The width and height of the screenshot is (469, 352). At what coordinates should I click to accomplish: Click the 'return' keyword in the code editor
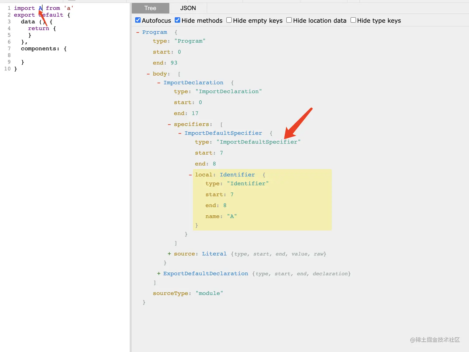click(38, 29)
